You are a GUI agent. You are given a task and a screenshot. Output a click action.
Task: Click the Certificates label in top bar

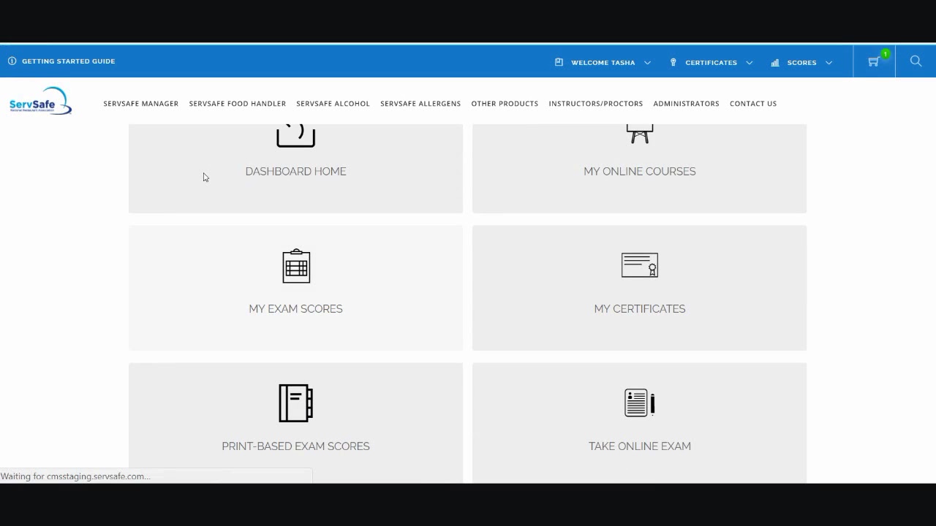coord(711,63)
